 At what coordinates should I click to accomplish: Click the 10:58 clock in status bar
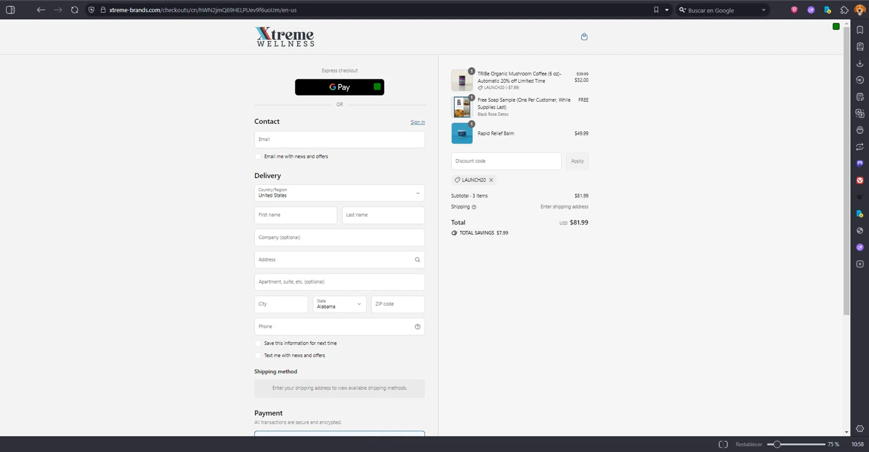pyautogui.click(x=857, y=444)
